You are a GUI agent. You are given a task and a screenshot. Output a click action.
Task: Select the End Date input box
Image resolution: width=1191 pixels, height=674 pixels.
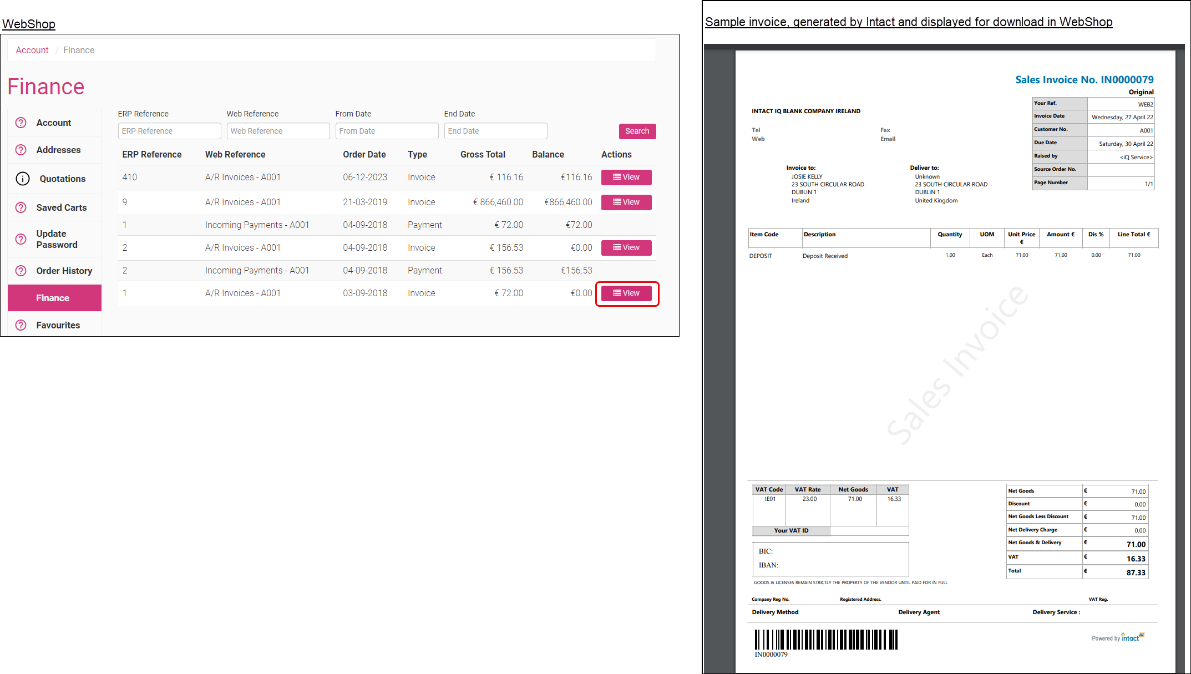pyautogui.click(x=495, y=131)
